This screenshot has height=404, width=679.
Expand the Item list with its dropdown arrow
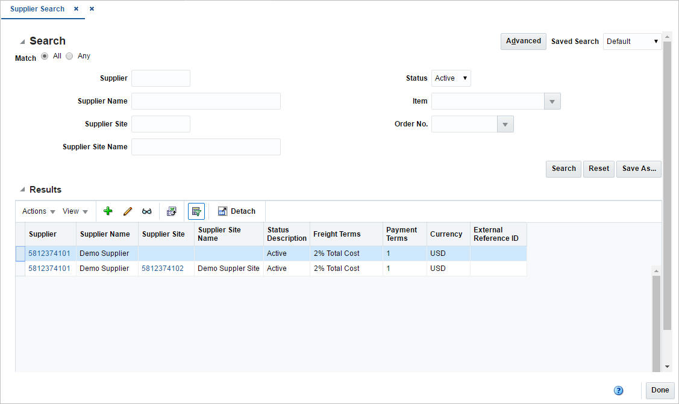pyautogui.click(x=552, y=101)
